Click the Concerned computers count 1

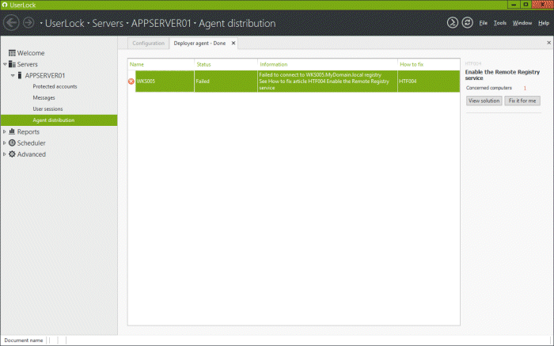click(x=525, y=88)
